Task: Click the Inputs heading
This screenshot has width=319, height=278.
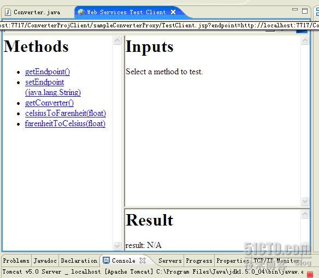Action: click(150, 47)
